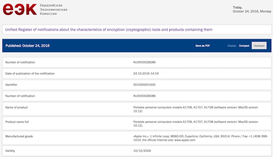Click today's date in the header
The width and height of the screenshot is (273, 157).
pyautogui.click(x=252, y=10)
